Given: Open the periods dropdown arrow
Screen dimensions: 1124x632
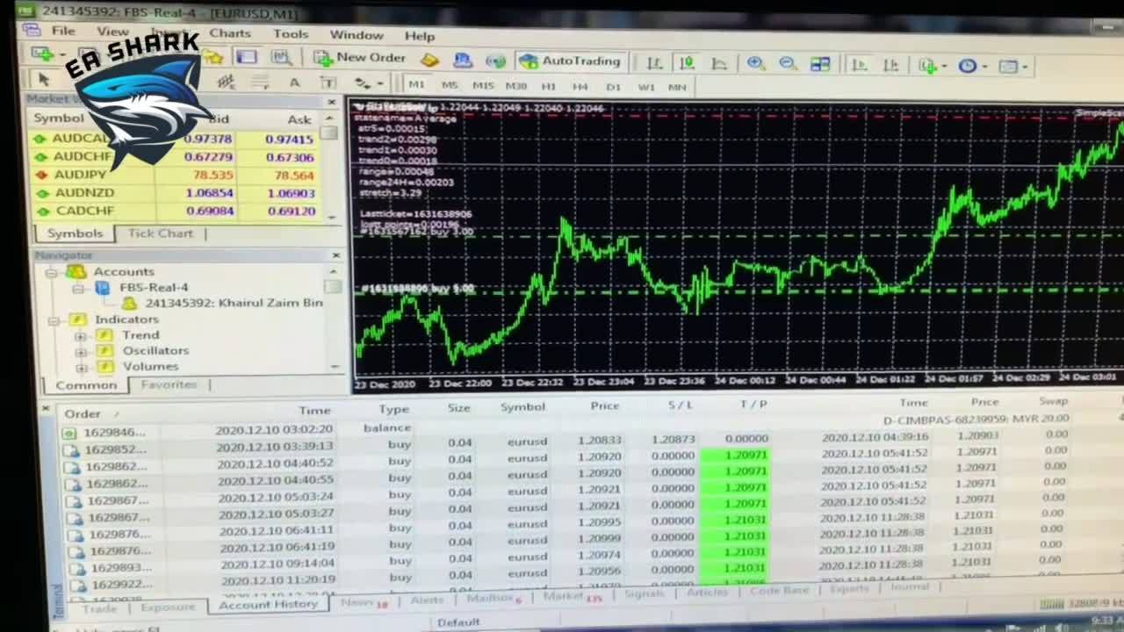Looking at the screenshot, I should [984, 67].
